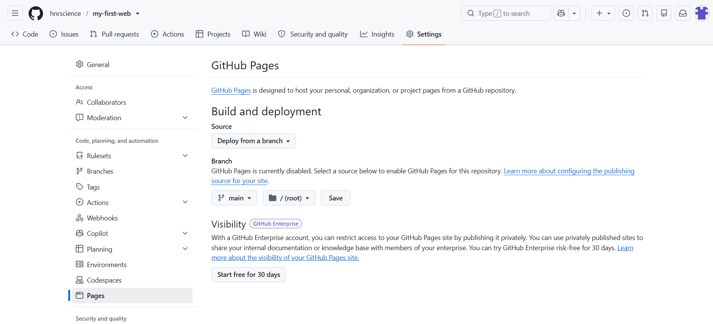Open Webhooks settings page

click(132, 218)
